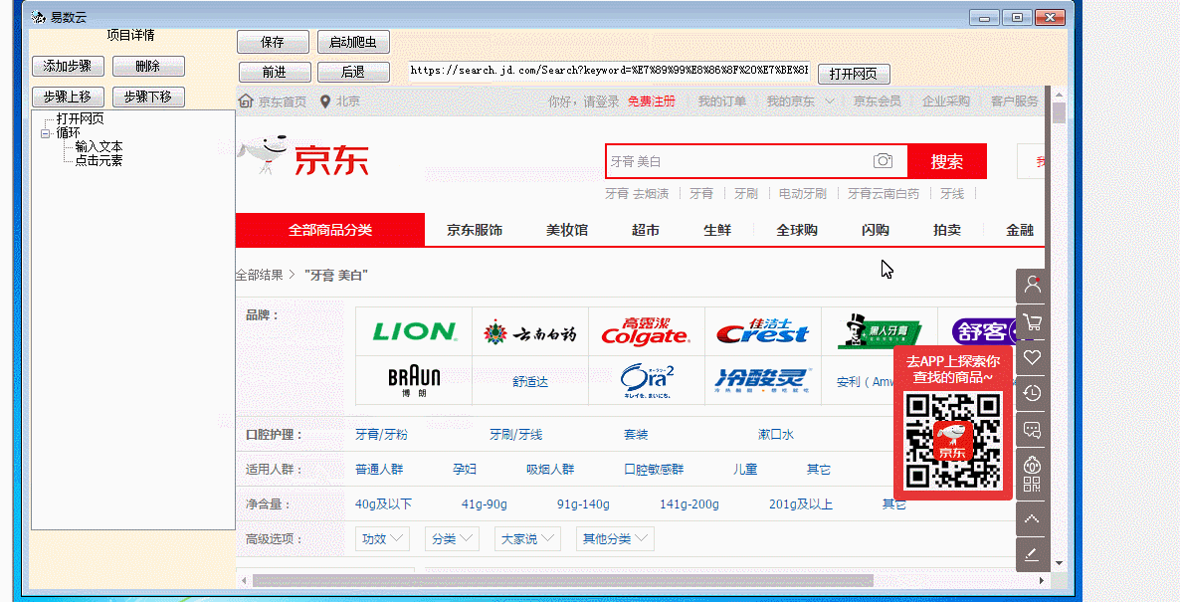Go to the 生鲜 nav tab
Screen dimensions: 1180x602
click(717, 230)
